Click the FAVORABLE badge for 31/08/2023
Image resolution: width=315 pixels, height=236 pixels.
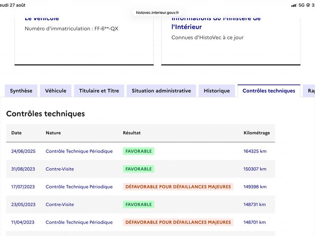click(x=139, y=169)
